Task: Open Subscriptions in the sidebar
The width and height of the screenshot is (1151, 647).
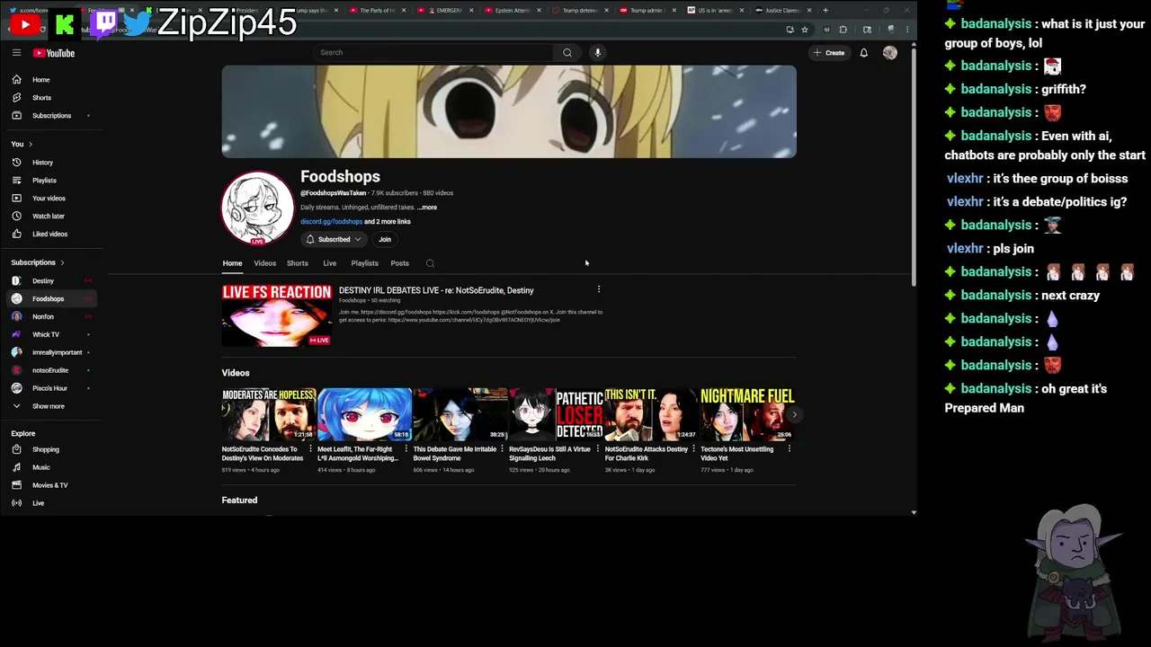Action: click(52, 116)
